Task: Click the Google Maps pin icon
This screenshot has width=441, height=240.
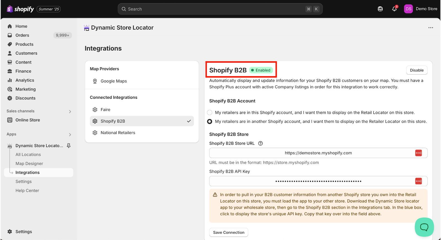Action: pos(95,81)
